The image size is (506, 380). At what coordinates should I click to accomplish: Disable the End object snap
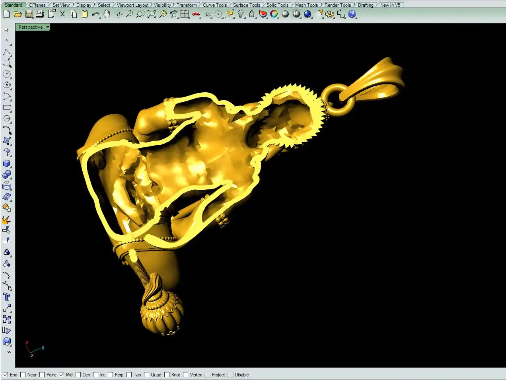point(6,375)
